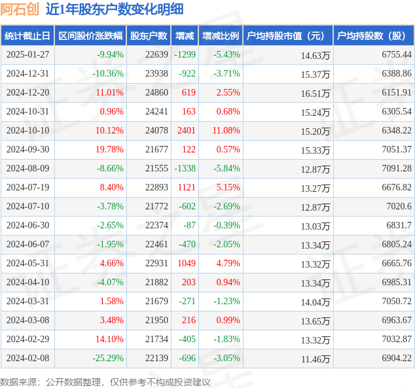Viewport: 415px width, 388px height.
Task: Click the -1299 change value
Action: pos(185,54)
